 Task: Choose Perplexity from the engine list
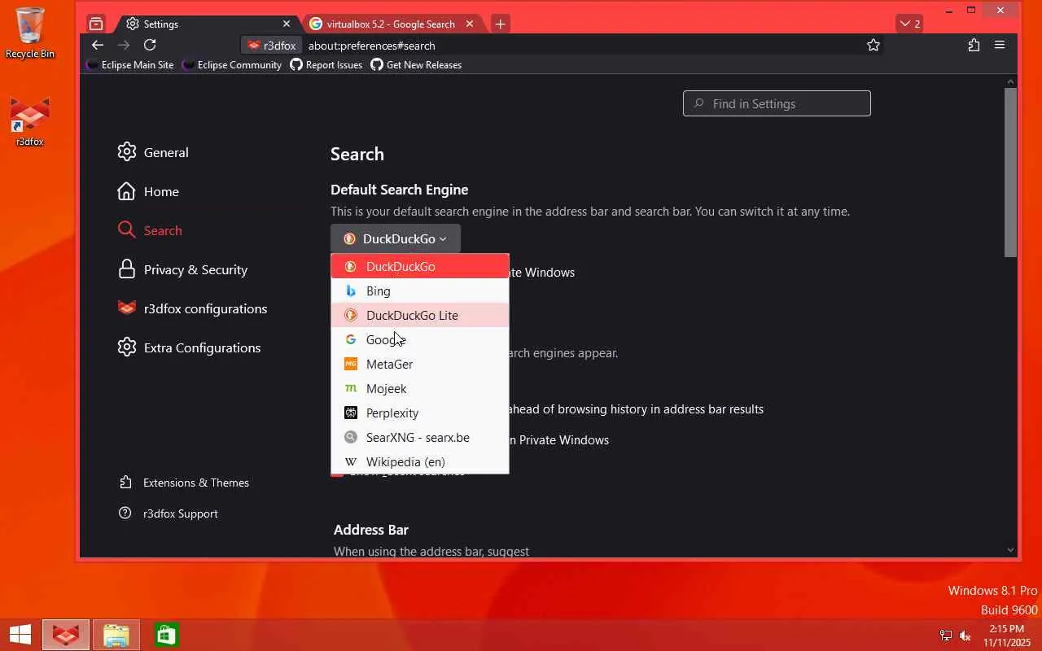(420, 413)
